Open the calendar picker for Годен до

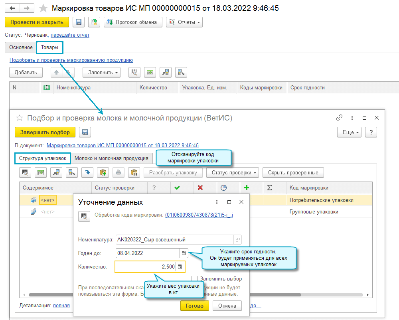(x=184, y=253)
